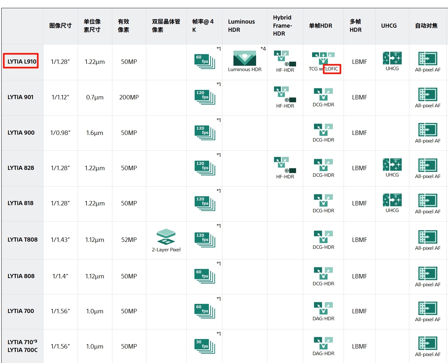Viewport: 448px width, 363px height.
Task: Click the All-pixel AF icon for LYTIA 828
Action: point(428,165)
